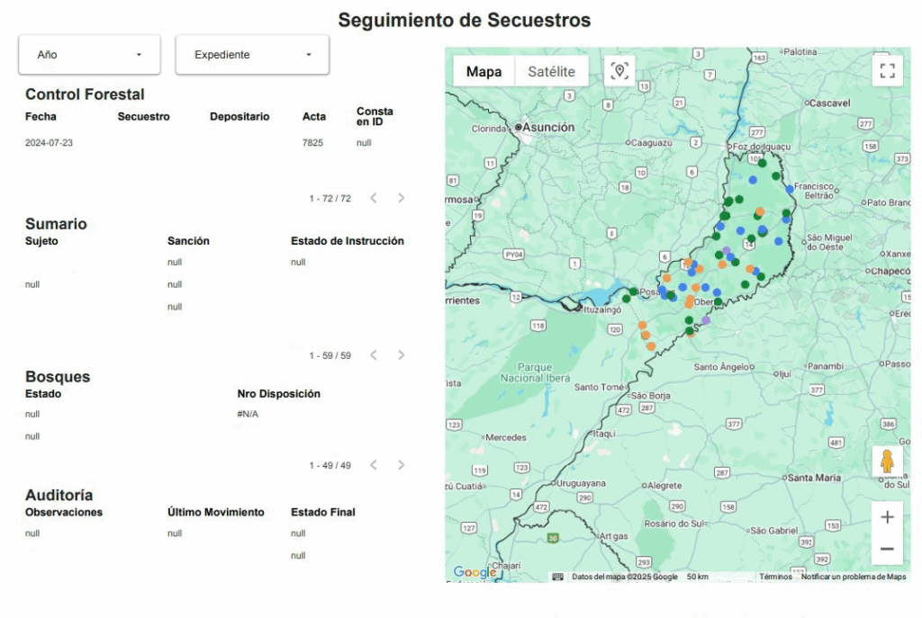
Task: Select the 2024-07-23 row in Control Forestal
Action: (49, 143)
